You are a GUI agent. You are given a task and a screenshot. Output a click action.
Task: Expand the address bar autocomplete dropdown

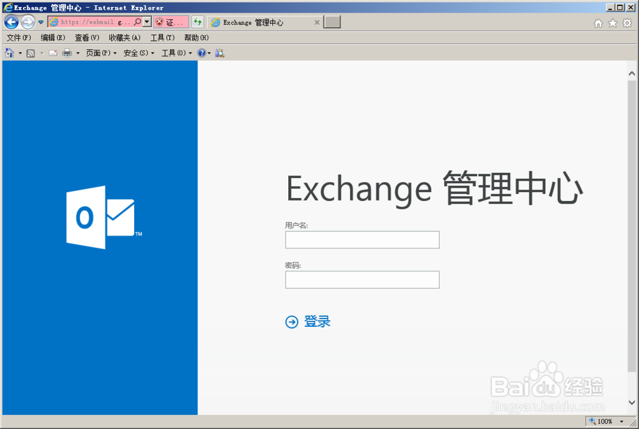pos(147,22)
